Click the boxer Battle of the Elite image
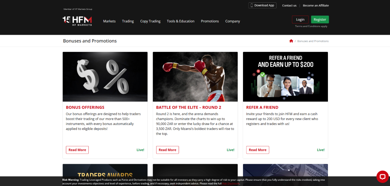This screenshot has height=186, width=390. coord(195,77)
